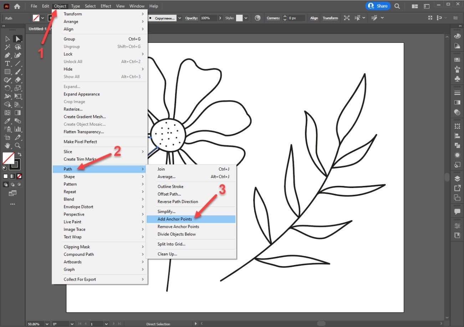464x327 pixels.
Task: Select the Shaper tool
Action: click(x=7, y=80)
